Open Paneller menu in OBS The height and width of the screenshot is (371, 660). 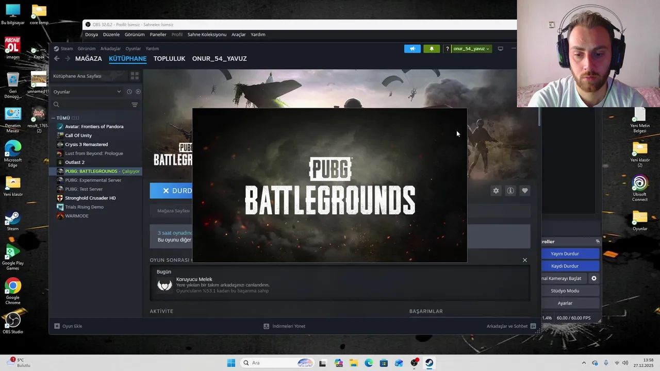click(x=158, y=35)
